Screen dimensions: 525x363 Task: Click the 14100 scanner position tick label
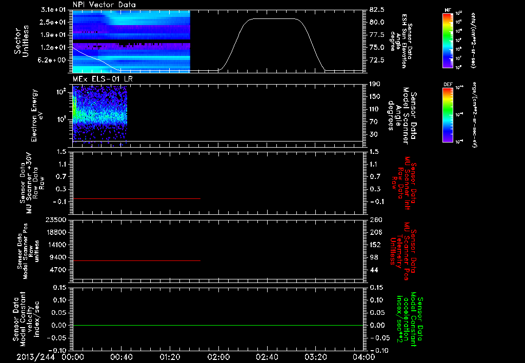click(55, 245)
